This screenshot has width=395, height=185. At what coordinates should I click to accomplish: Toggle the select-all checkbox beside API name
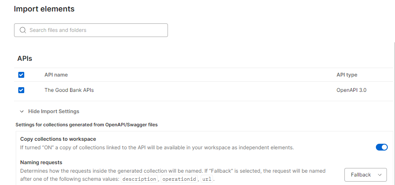pyautogui.click(x=21, y=75)
